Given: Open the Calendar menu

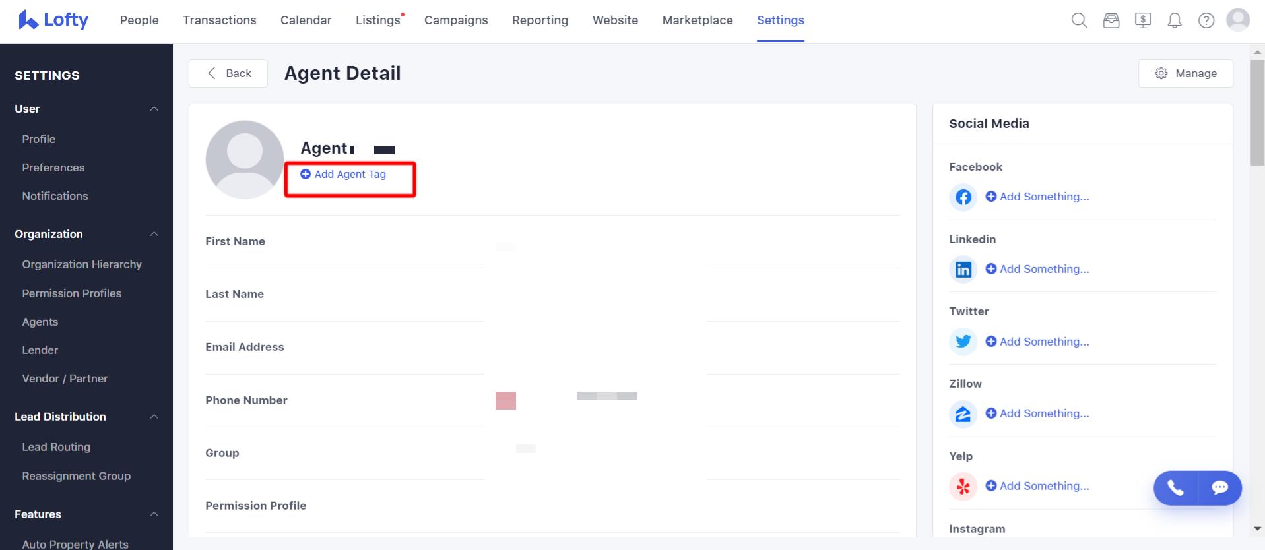Looking at the screenshot, I should point(306,20).
